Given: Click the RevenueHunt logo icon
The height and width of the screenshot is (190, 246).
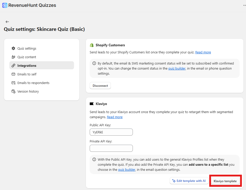Looking at the screenshot, I should [x=5, y=5].
